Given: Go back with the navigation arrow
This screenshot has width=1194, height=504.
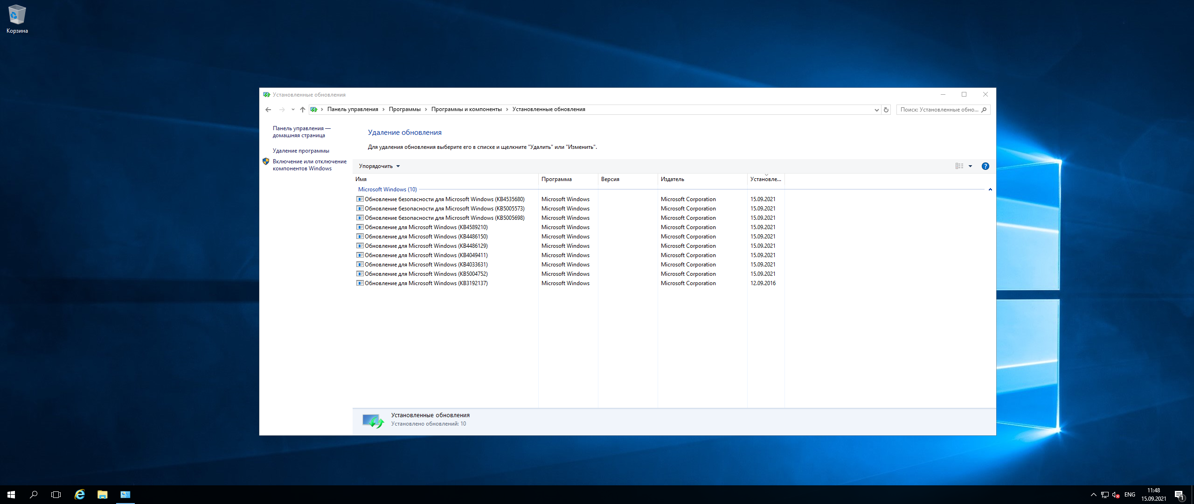Looking at the screenshot, I should (268, 110).
